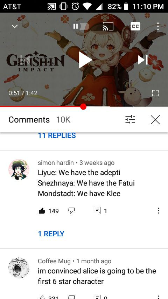Open video player more options menu

click(158, 26)
